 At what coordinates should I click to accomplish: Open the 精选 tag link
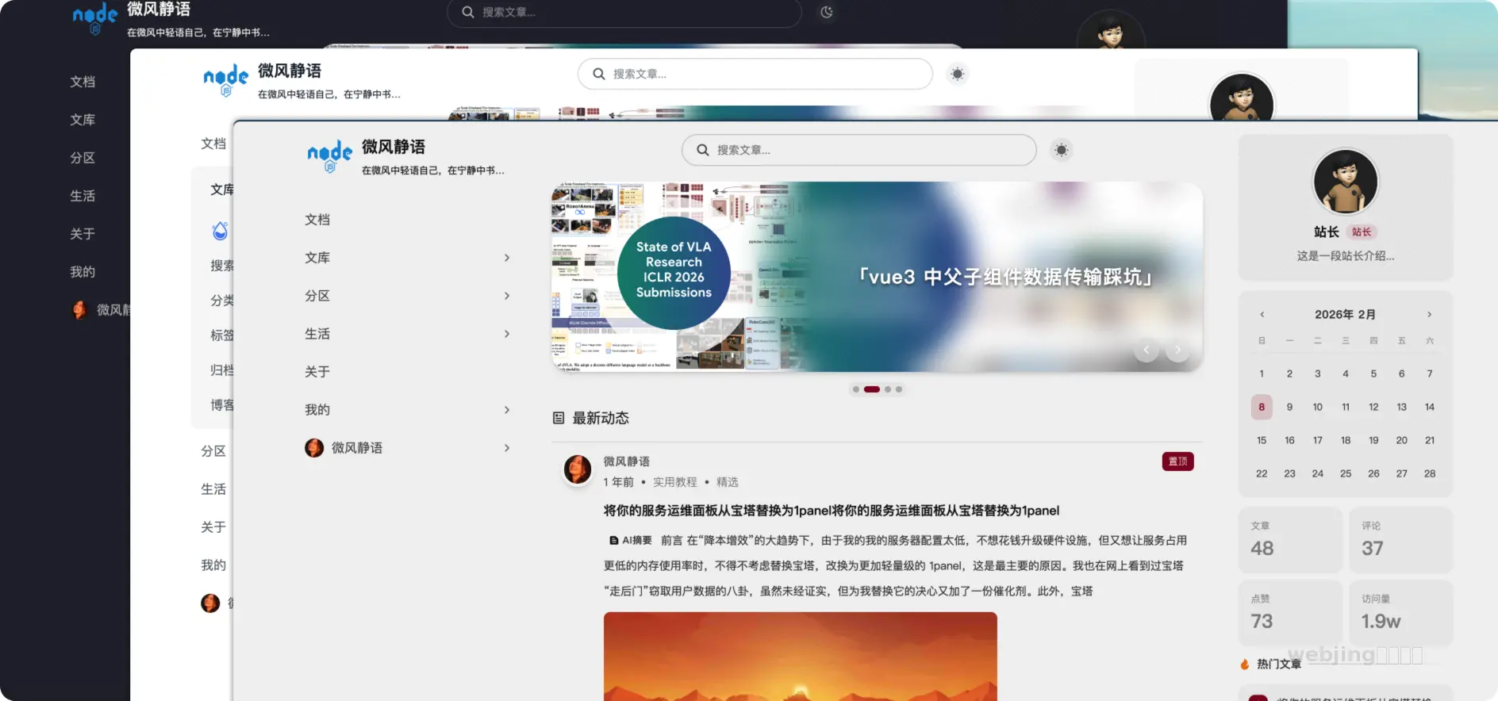click(x=728, y=482)
